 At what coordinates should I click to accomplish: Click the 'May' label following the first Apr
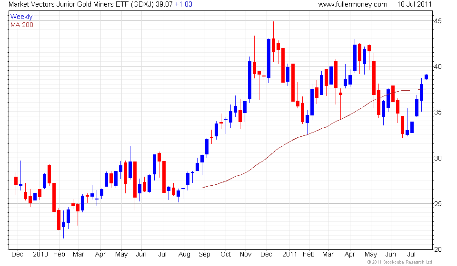121,255
